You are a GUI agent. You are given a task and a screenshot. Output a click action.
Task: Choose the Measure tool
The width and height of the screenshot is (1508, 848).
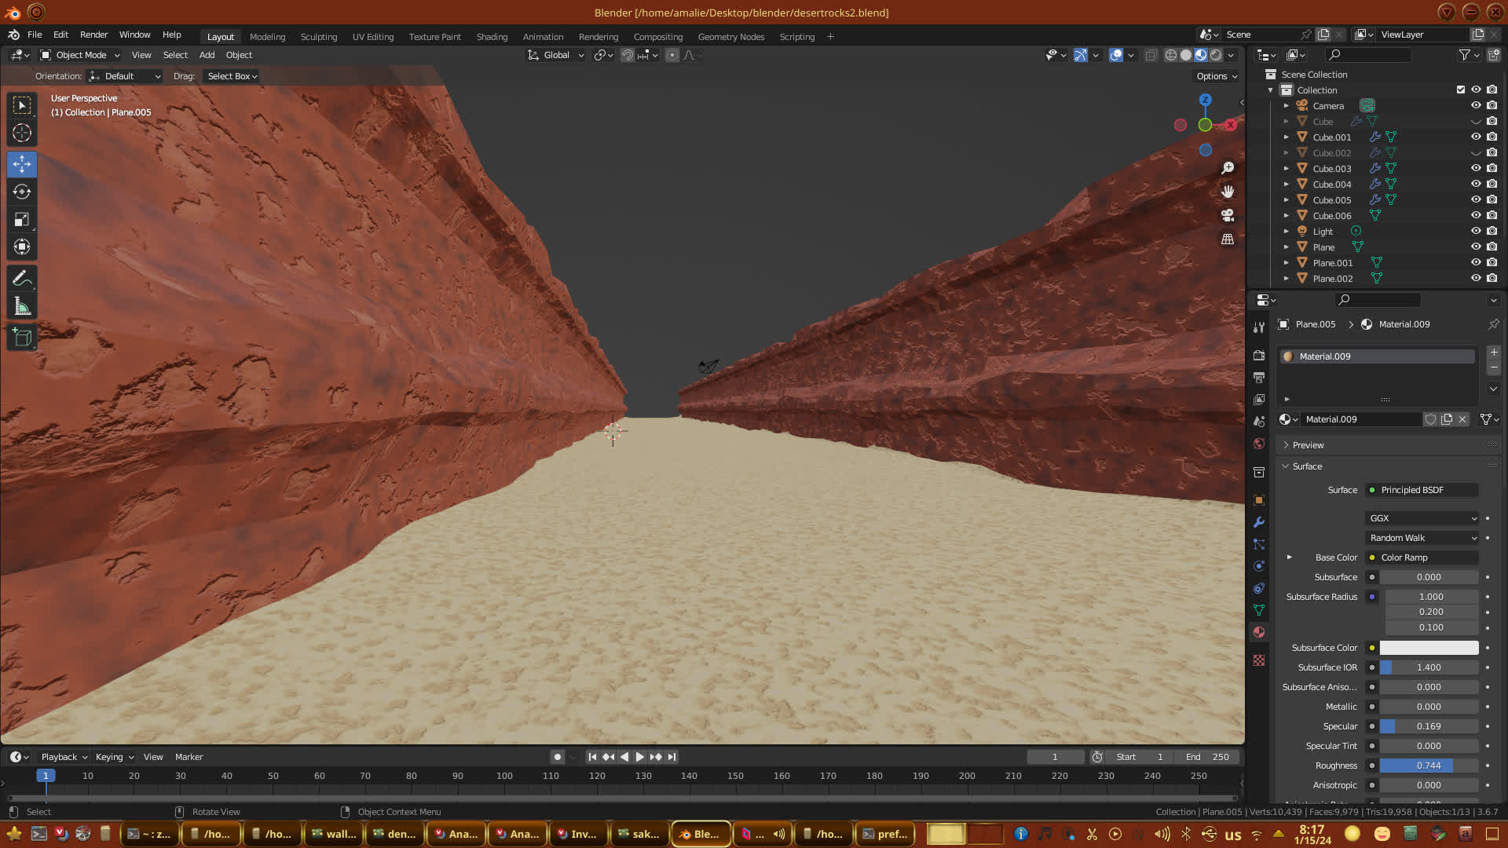(x=22, y=307)
